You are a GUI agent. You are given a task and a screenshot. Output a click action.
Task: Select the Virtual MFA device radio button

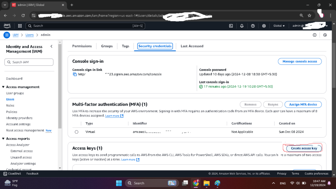coord(76,132)
